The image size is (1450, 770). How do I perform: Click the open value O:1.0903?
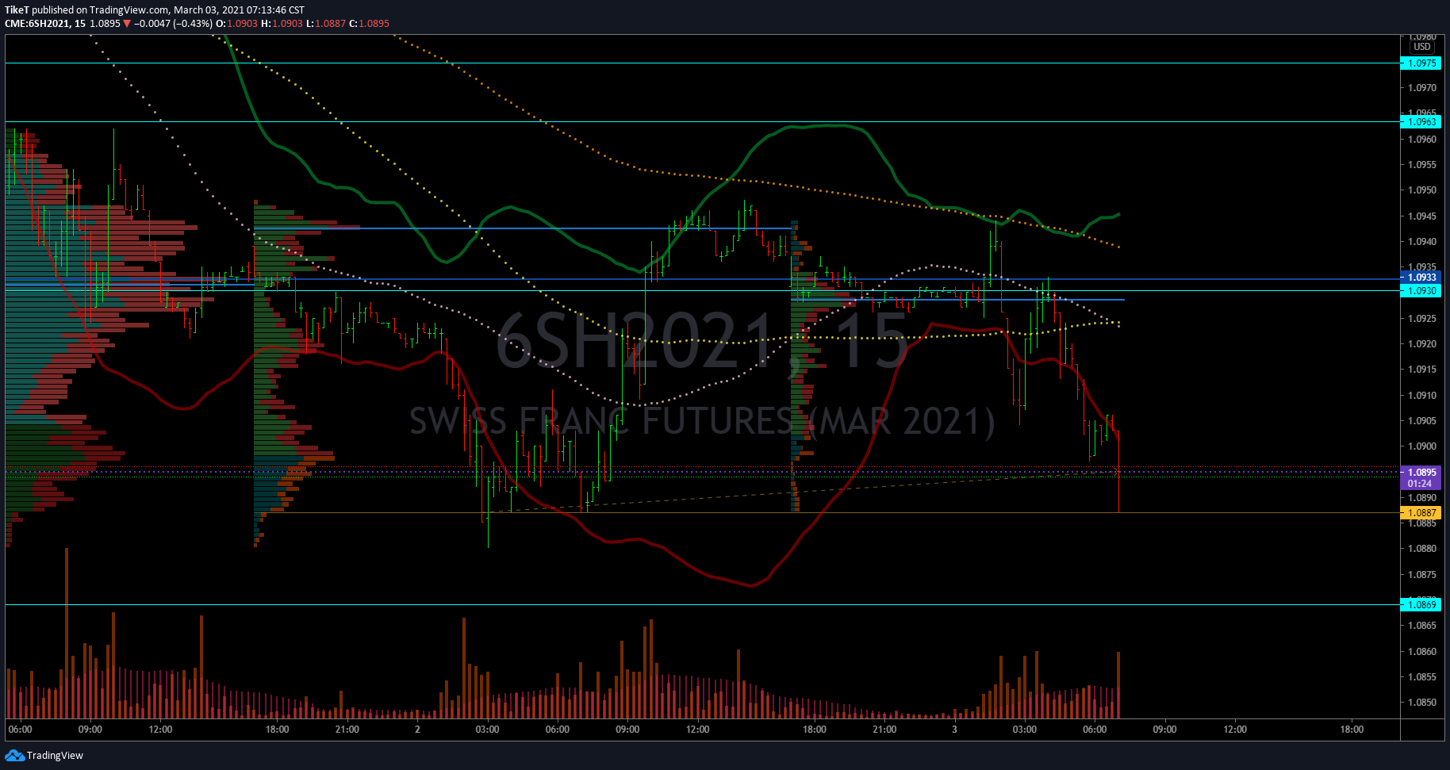pyautogui.click(x=237, y=24)
